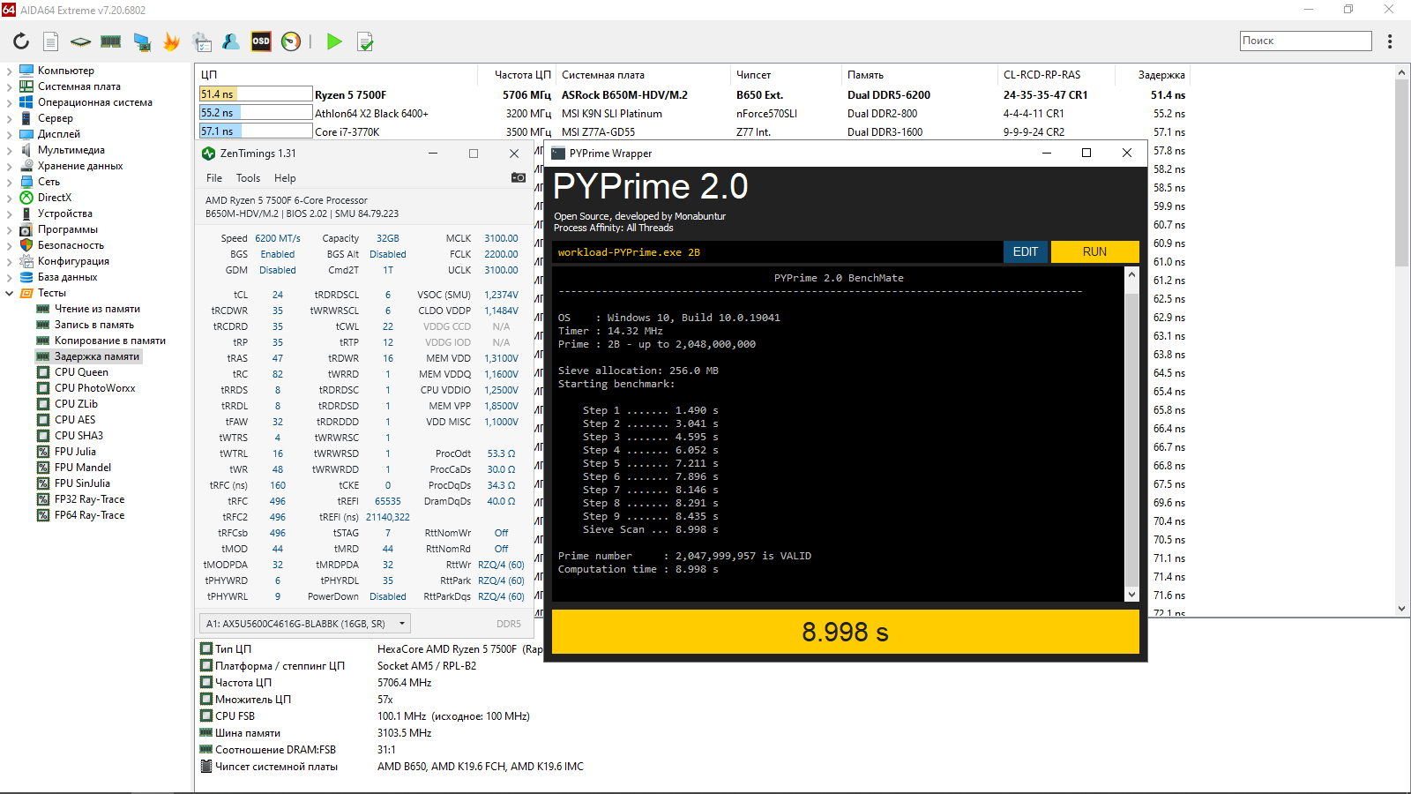Open the monitor and network card toolbar icon
The height and width of the screenshot is (794, 1411).
pyautogui.click(x=141, y=41)
